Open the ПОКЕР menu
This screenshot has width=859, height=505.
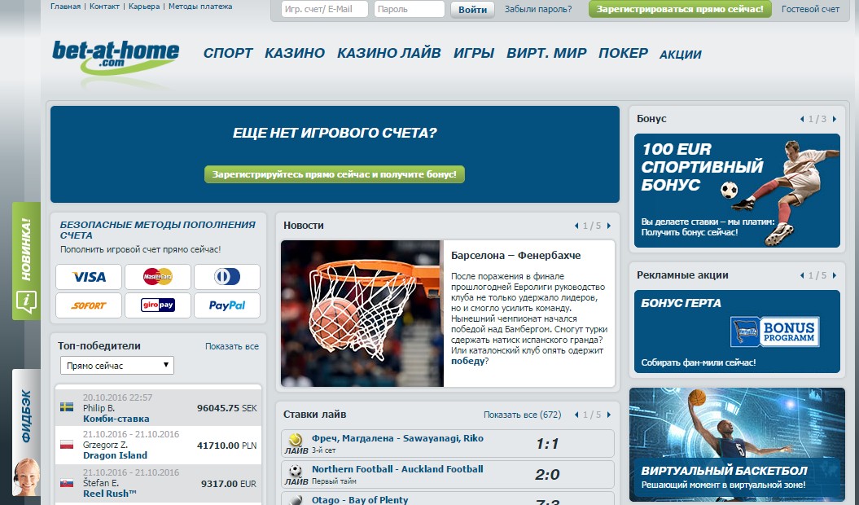(x=623, y=53)
